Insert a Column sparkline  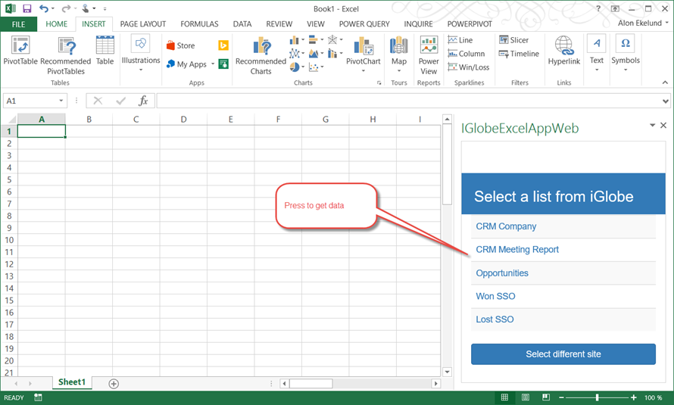(466, 54)
